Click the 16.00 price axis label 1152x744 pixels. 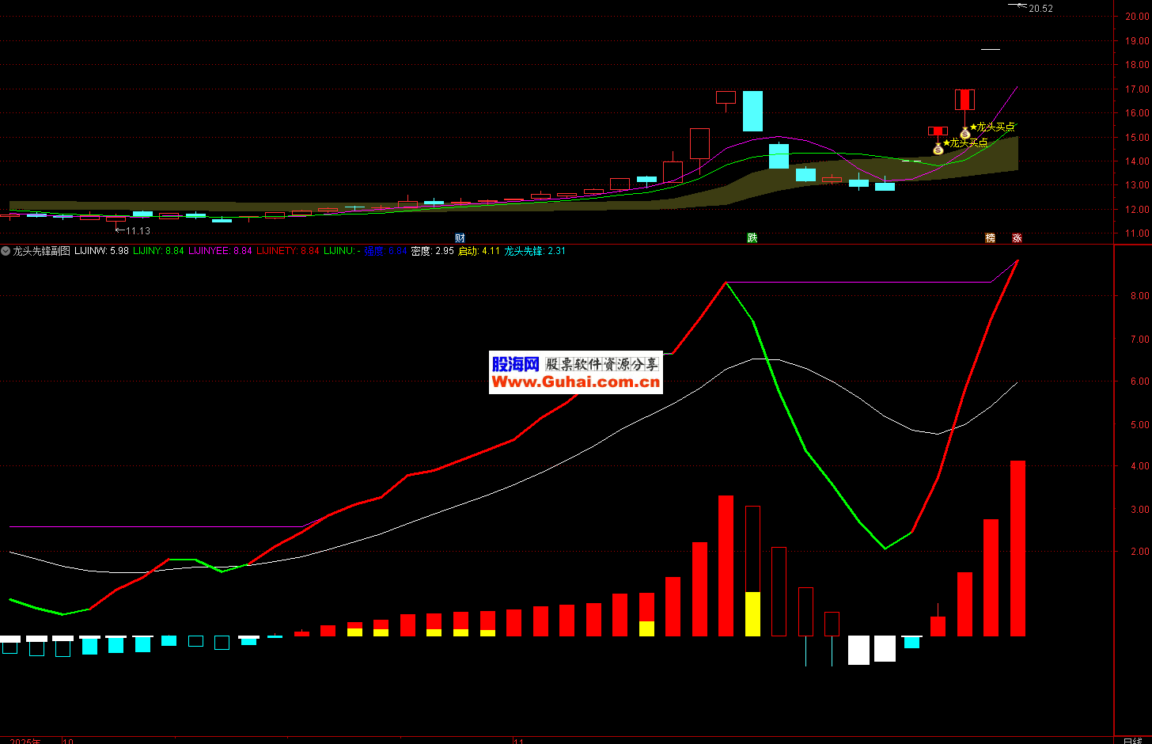click(x=1138, y=113)
